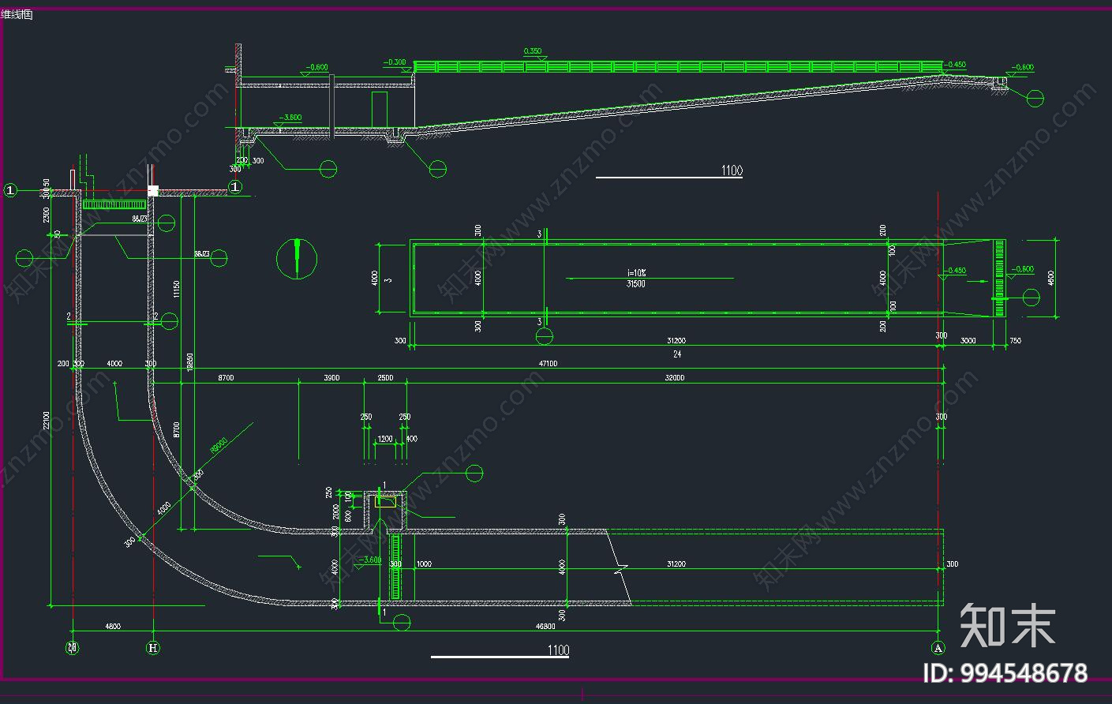Select the 11150 vertical dimension text
The image size is (1112, 704).
(177, 290)
